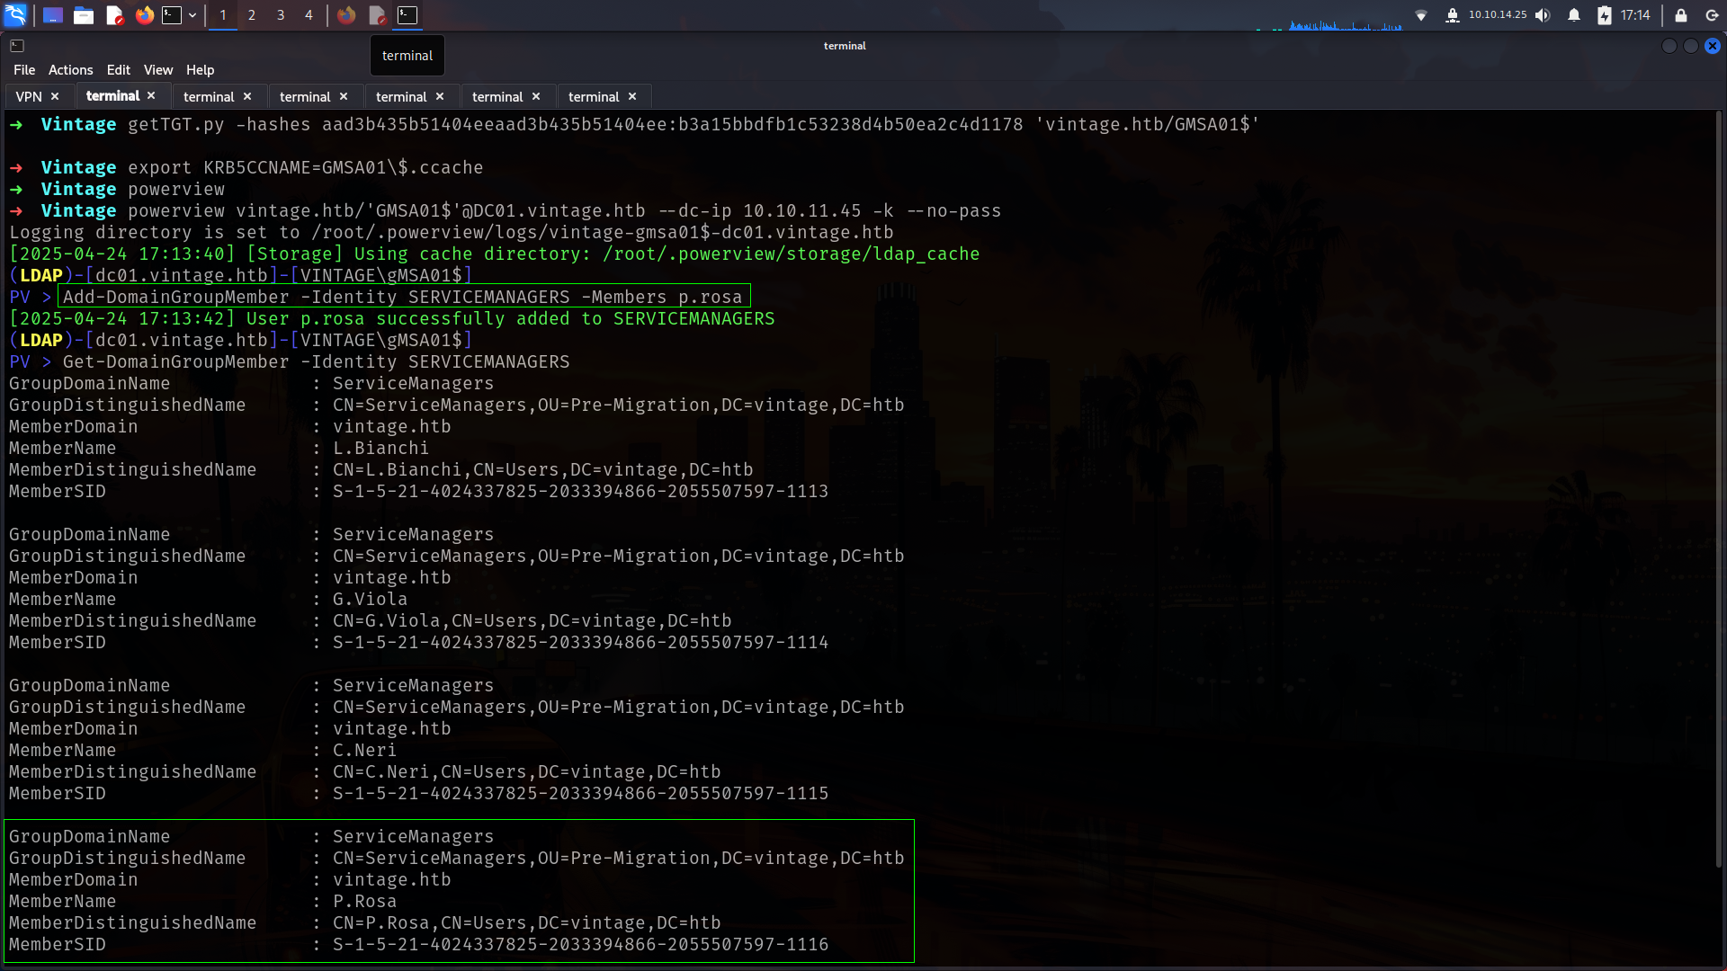Switch to workspace 2
The height and width of the screenshot is (971, 1727).
[x=252, y=14]
